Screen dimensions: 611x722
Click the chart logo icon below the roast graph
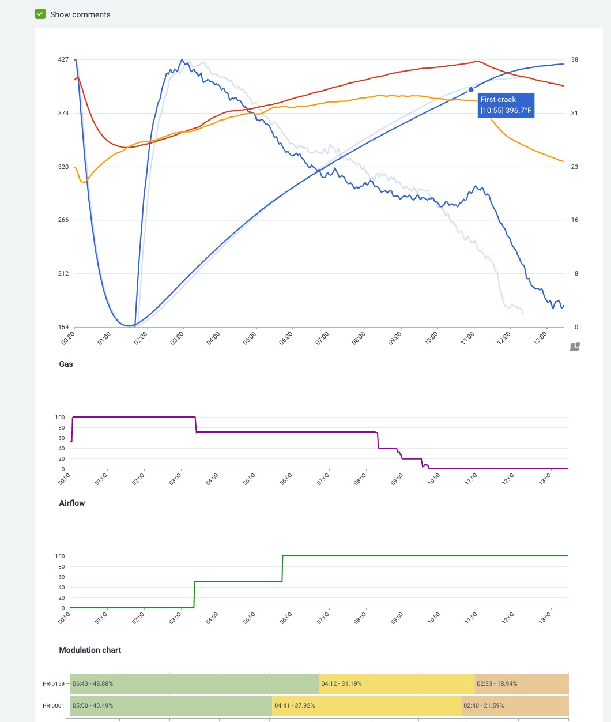[x=575, y=347]
